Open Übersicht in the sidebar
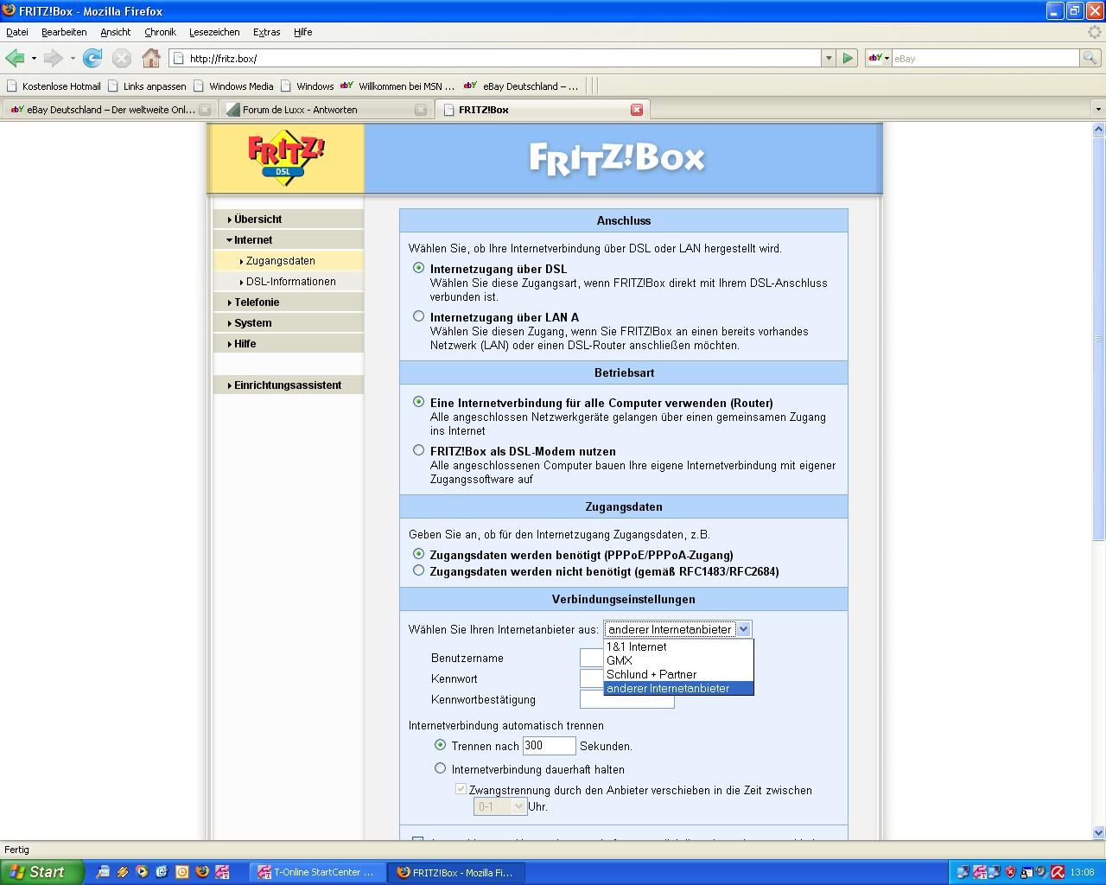This screenshot has height=885, width=1106. click(289, 220)
